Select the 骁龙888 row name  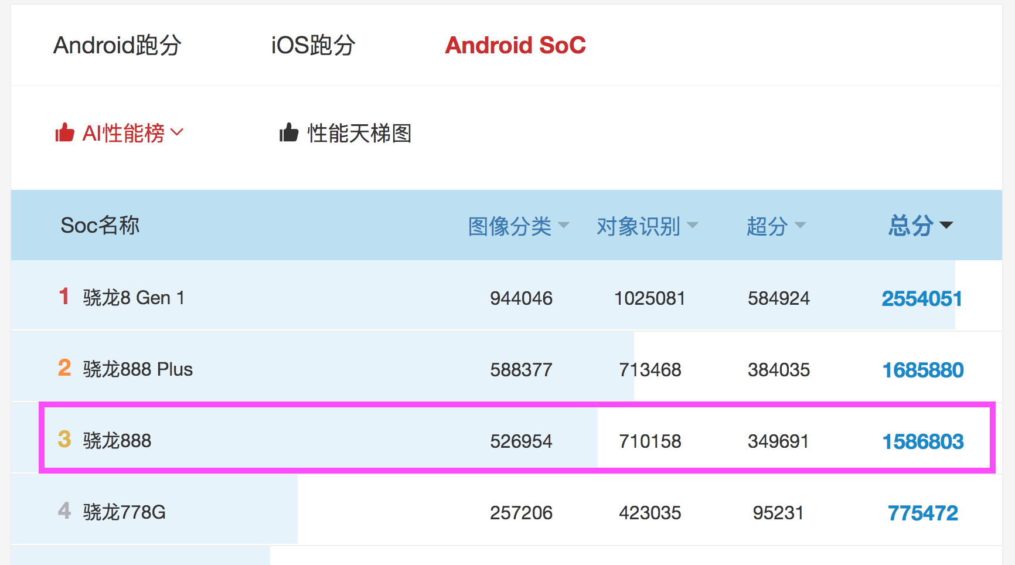point(117,441)
